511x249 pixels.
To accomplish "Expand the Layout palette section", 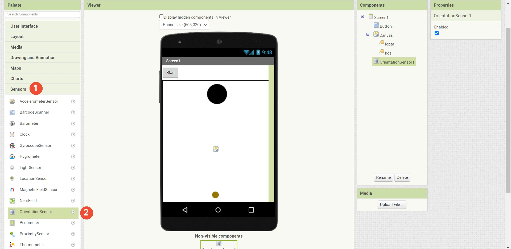I will pyautogui.click(x=43, y=36).
